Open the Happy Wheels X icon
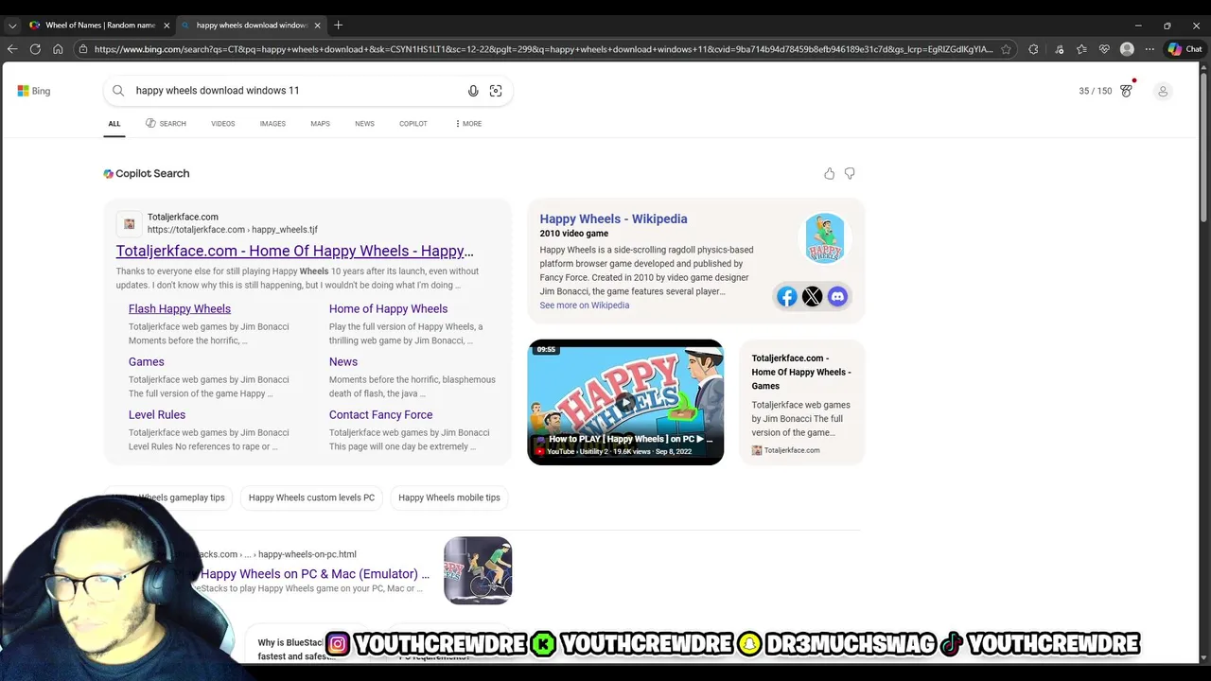 (x=812, y=296)
